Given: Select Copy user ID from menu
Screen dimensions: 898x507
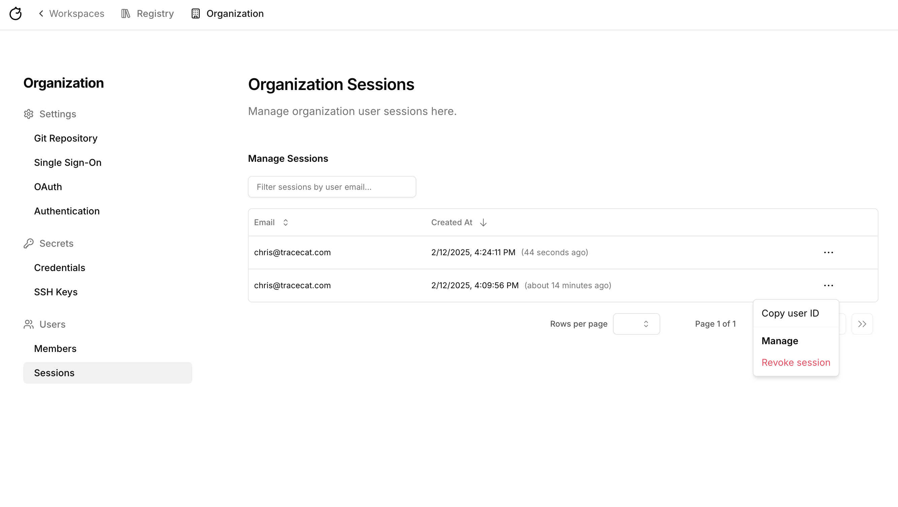Looking at the screenshot, I should [x=790, y=314].
